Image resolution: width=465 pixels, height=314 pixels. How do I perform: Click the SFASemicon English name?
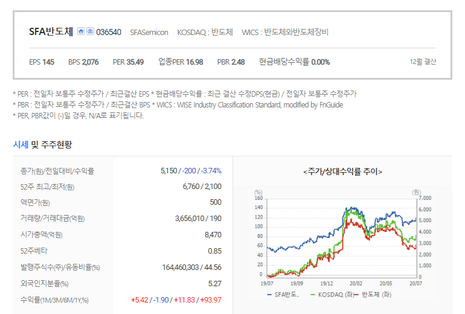tap(149, 33)
